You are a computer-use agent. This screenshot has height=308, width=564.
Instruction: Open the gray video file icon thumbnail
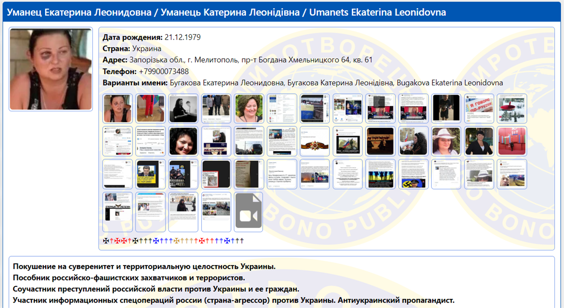(249, 212)
